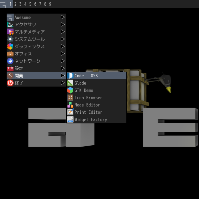Image resolution: width=199 pixels, height=199 pixels.
Task: Switch to workspace tag 5
Action: click(30, 4)
